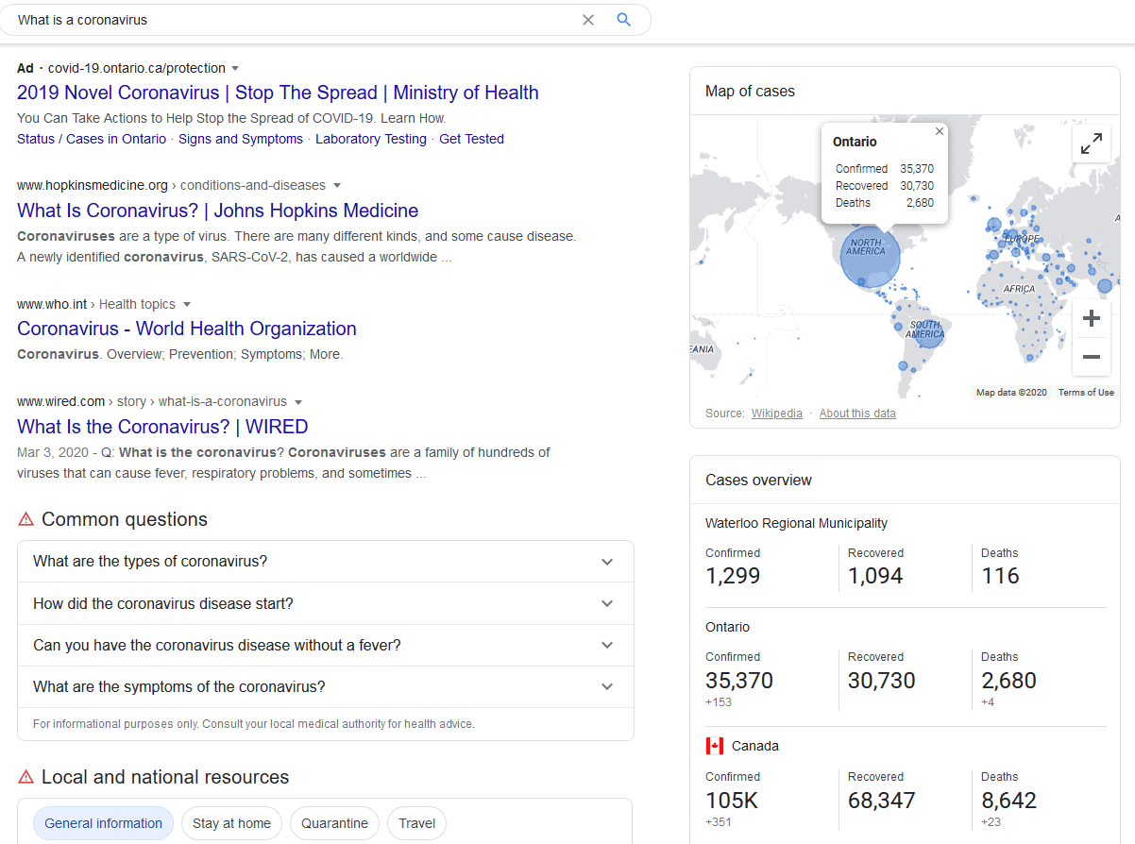Click the Canada recovered count 68,347
The height and width of the screenshot is (844, 1135).
click(x=882, y=801)
